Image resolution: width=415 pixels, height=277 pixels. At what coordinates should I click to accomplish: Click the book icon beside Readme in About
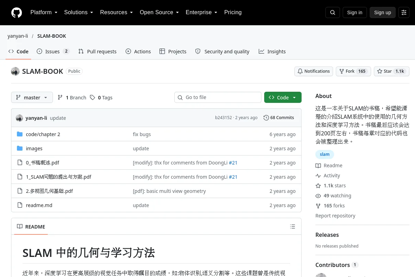318,166
